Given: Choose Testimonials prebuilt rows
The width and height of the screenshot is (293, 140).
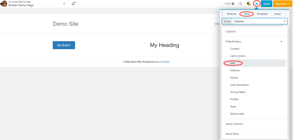Looking at the screenshot, I should pyautogui.click(x=254, y=114).
